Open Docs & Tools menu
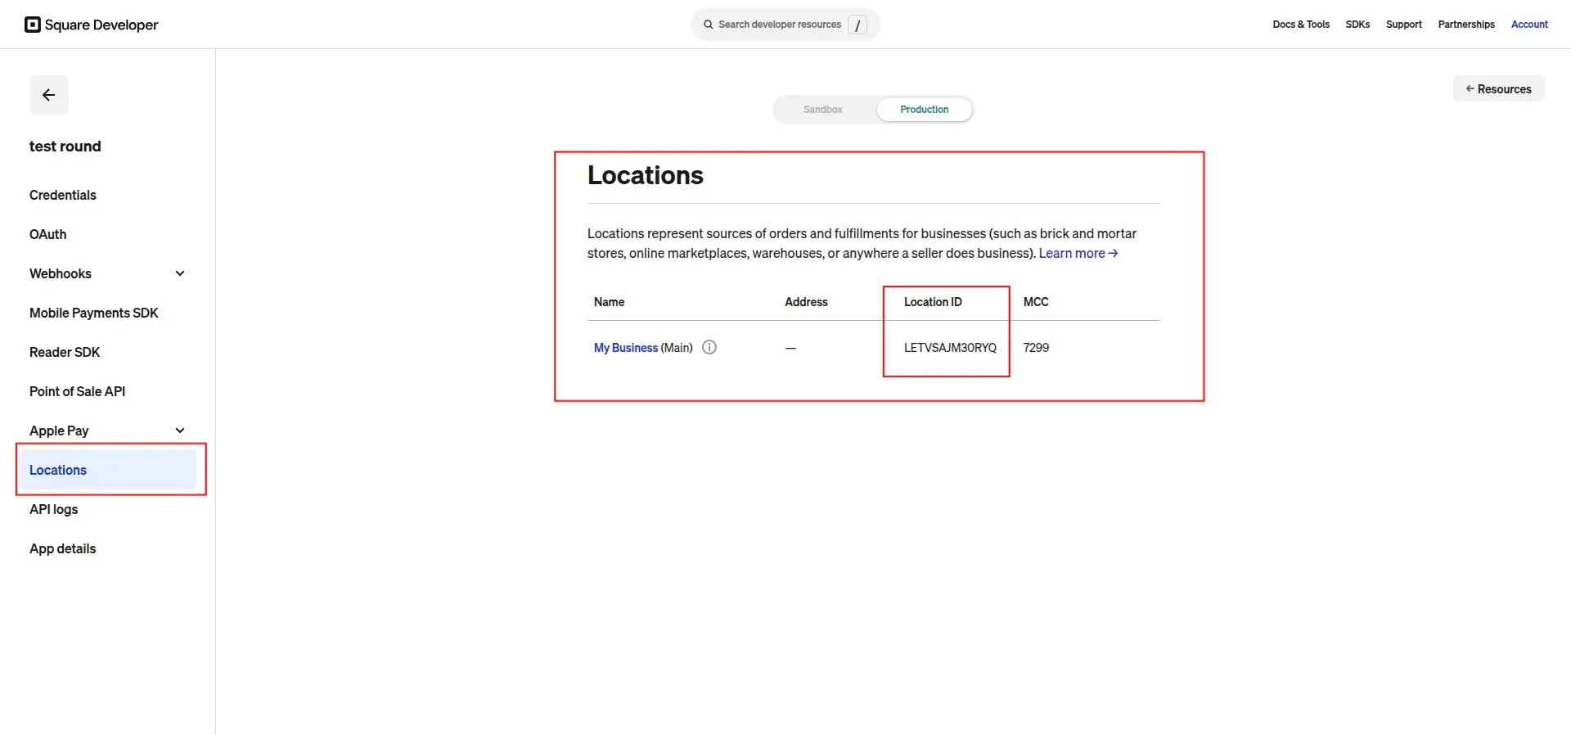Screen dimensions: 1571x735 [x=1301, y=25]
